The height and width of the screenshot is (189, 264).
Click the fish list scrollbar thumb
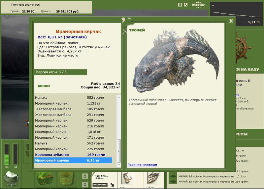point(119,151)
